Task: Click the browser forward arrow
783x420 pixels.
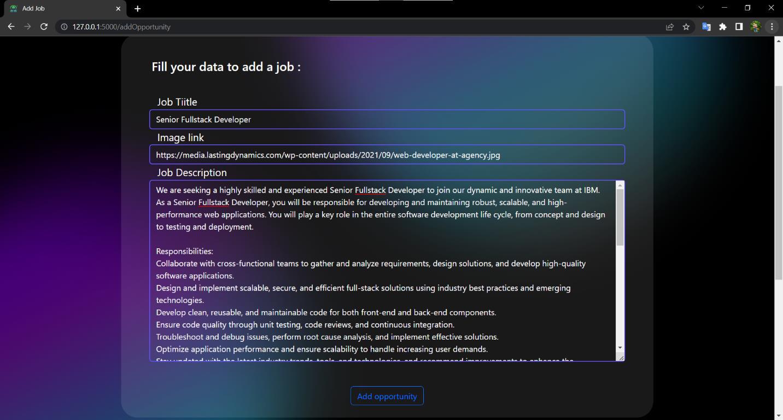Action: click(x=27, y=26)
